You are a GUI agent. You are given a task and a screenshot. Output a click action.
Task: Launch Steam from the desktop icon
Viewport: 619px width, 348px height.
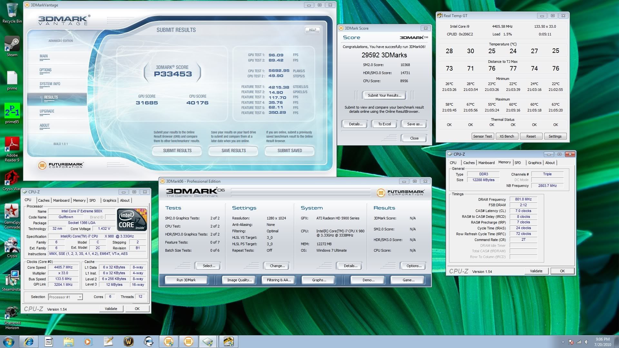[x=12, y=46]
